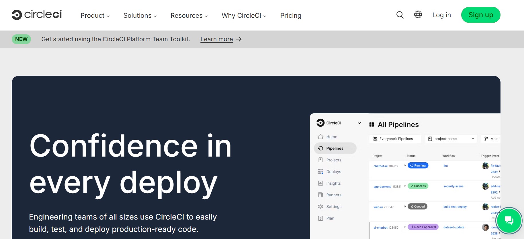Image resolution: width=524 pixels, height=239 pixels.
Task: Click the Everyone's Pipelines filter
Action: 395,139
